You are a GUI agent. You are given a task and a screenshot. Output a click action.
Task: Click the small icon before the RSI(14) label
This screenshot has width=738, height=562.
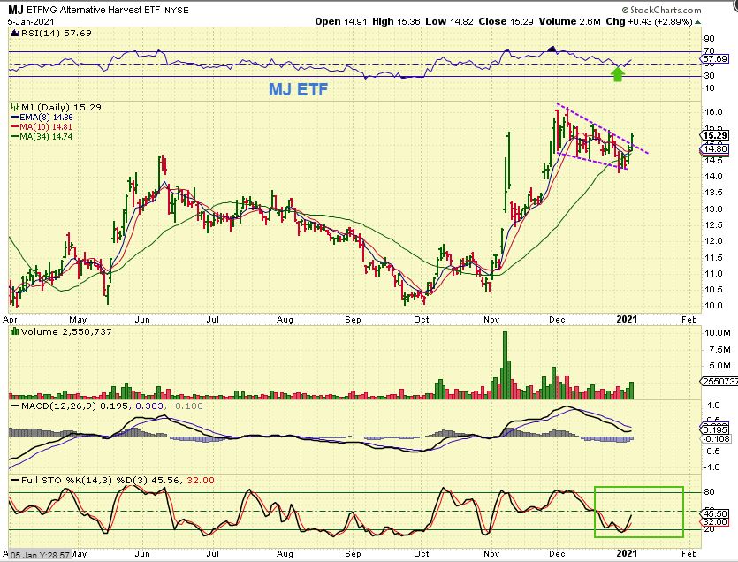pyautogui.click(x=14, y=34)
